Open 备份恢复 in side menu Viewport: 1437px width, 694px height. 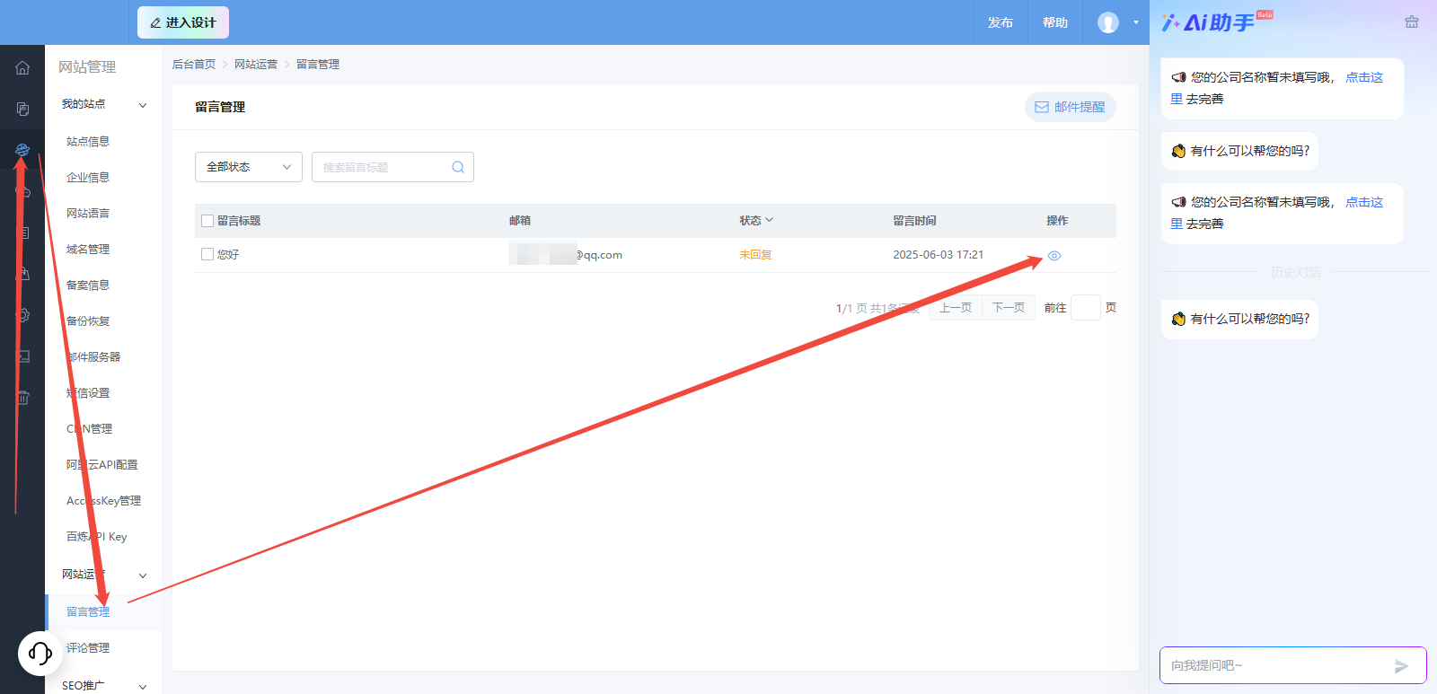click(x=88, y=321)
